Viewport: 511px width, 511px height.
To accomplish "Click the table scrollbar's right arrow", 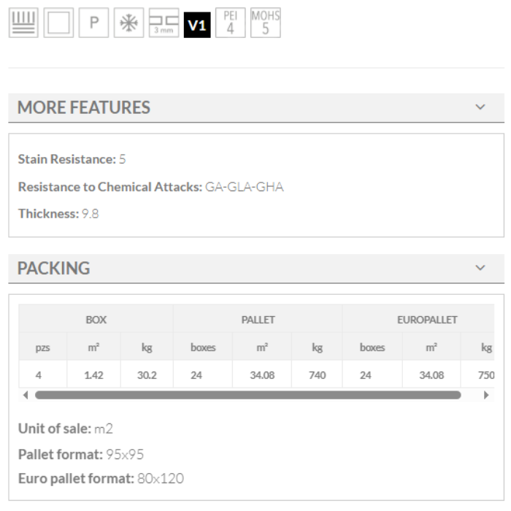I will tap(487, 395).
